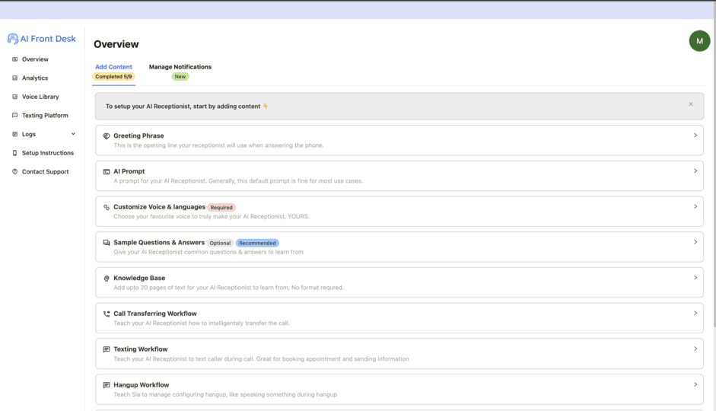Click the Logs label in sidebar
This screenshot has width=716, height=411.
[x=29, y=134]
